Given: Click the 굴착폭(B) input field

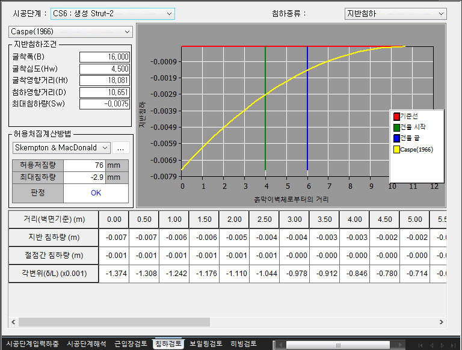Looking at the screenshot, I should [x=104, y=57].
